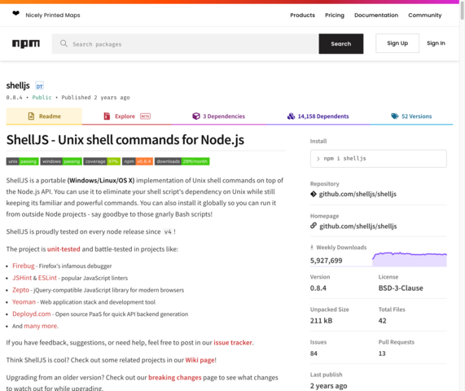Switch to the Readme tab
The width and height of the screenshot is (465, 391).
44,116
